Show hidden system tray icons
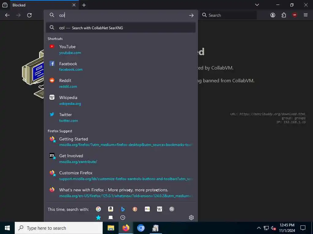This screenshot has width=313, height=234. [x=259, y=228]
